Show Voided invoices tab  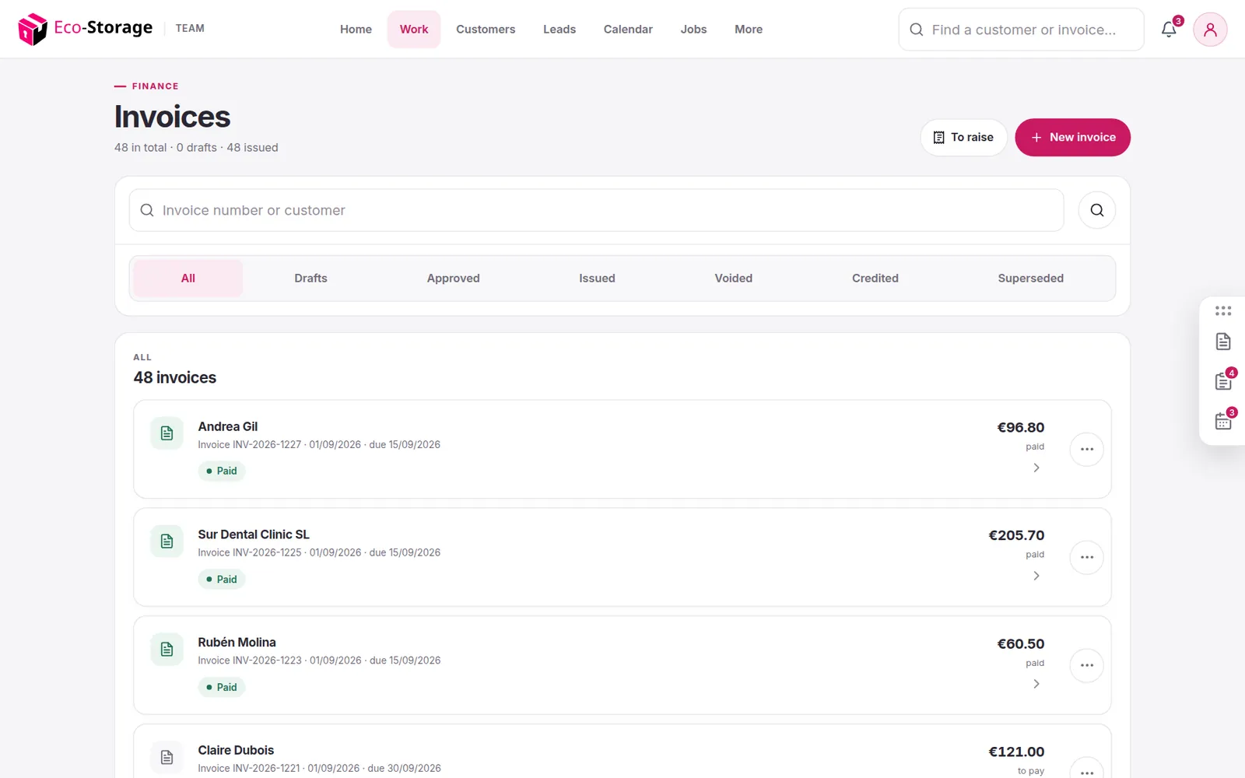[734, 279]
